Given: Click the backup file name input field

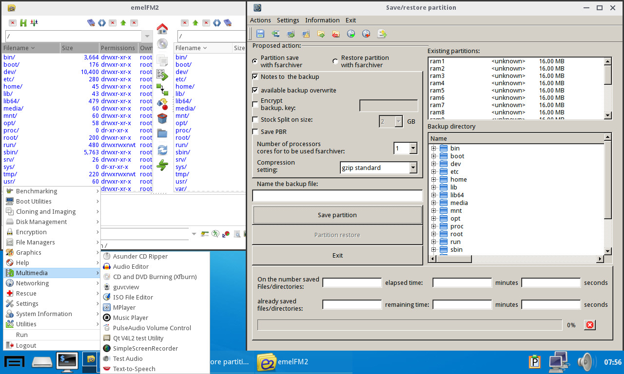Looking at the screenshot, I should coord(337,196).
